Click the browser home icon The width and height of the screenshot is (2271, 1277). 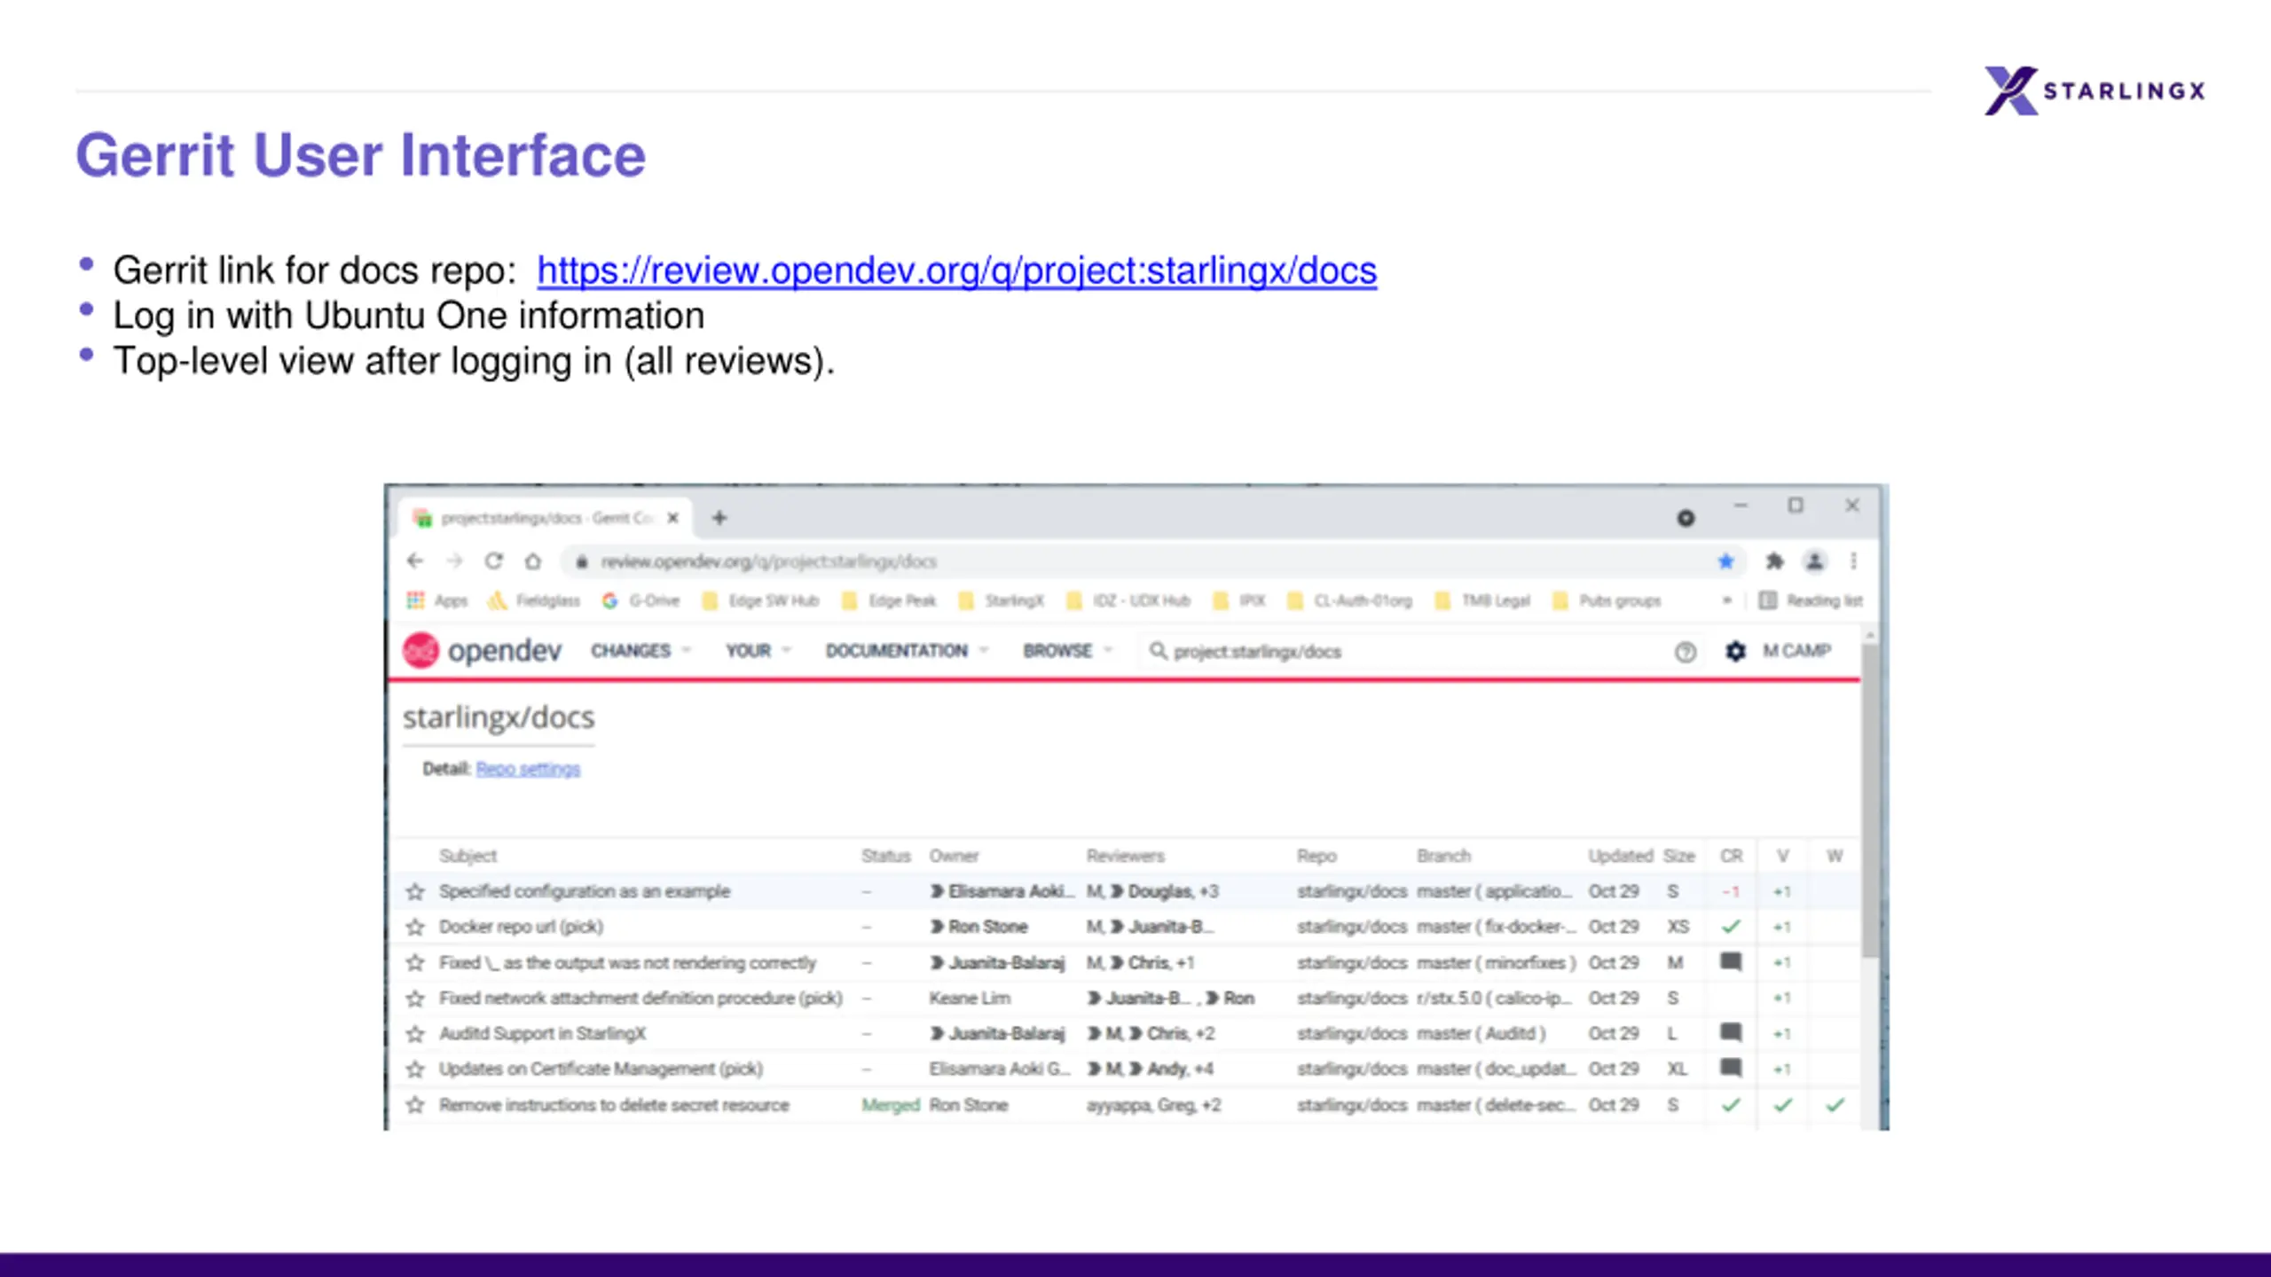pos(533,561)
